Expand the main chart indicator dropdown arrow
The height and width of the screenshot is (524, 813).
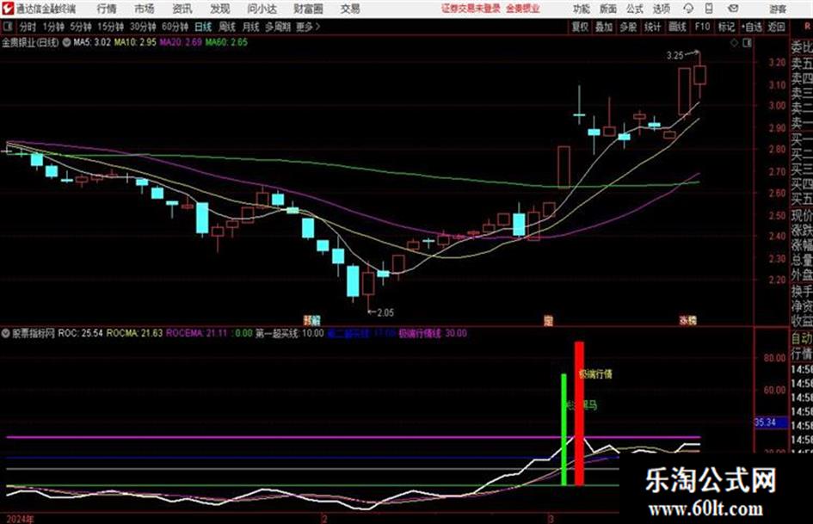click(66, 42)
